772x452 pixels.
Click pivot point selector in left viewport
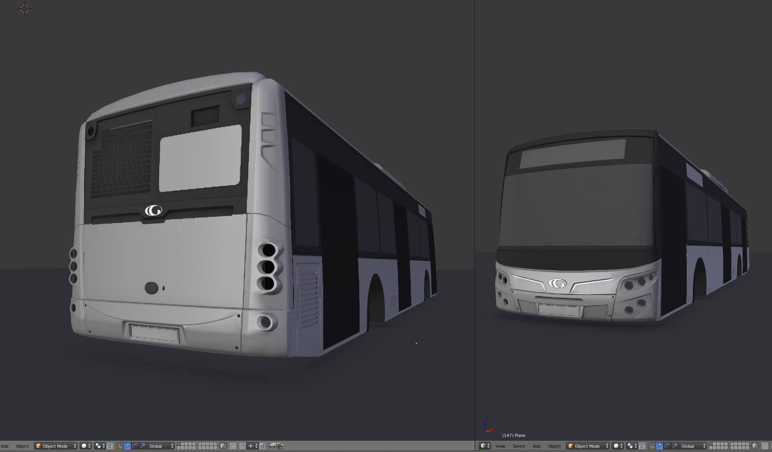click(x=100, y=446)
